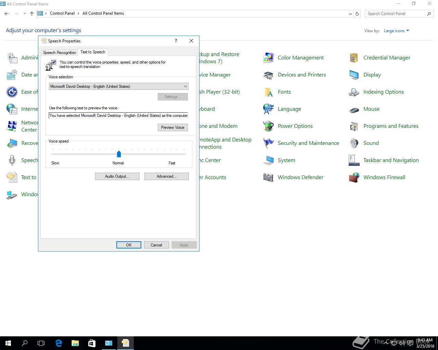Viewport: 438px width, 350px height.
Task: Open Microsoft Edge from the taskbar
Action: tap(59, 343)
